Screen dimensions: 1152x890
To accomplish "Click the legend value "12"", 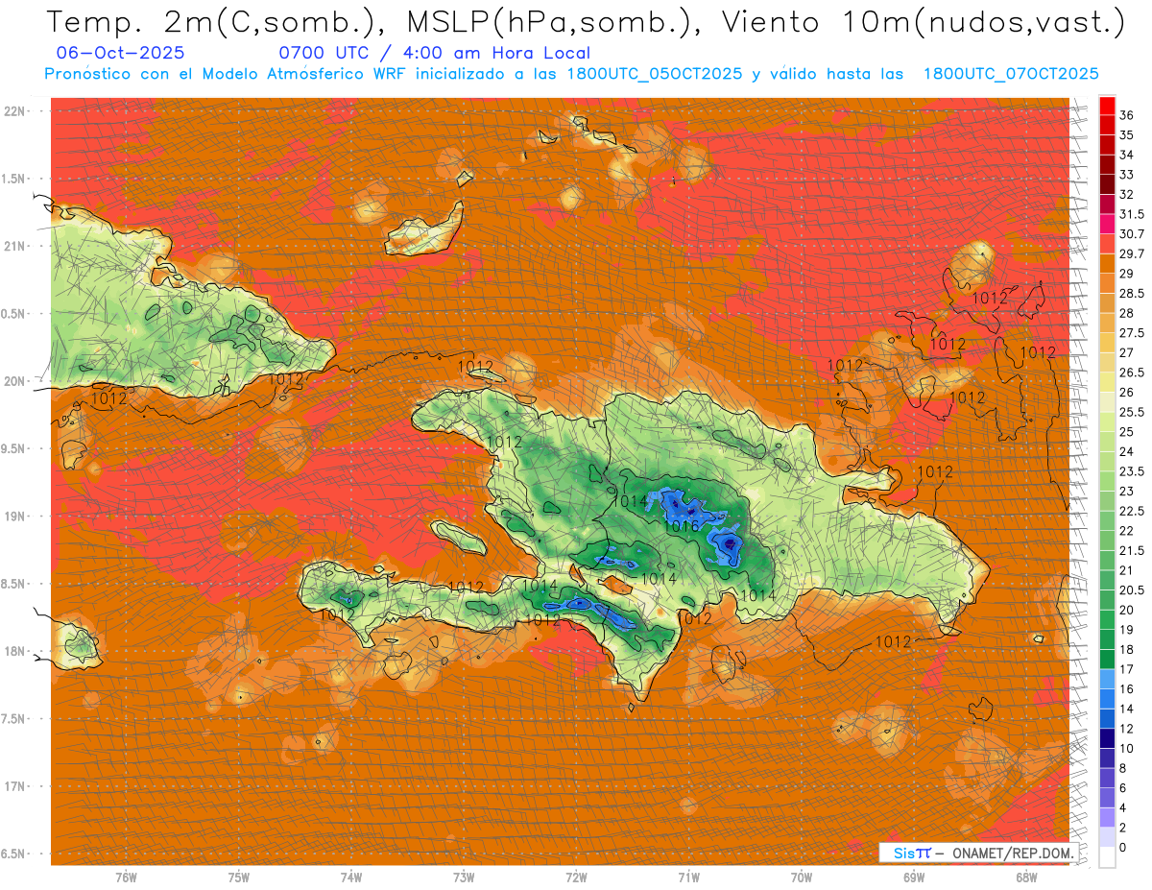I will pyautogui.click(x=1127, y=729).
